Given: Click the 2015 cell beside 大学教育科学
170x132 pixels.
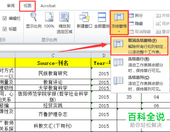Looking at the screenshot, I should tap(101, 88).
